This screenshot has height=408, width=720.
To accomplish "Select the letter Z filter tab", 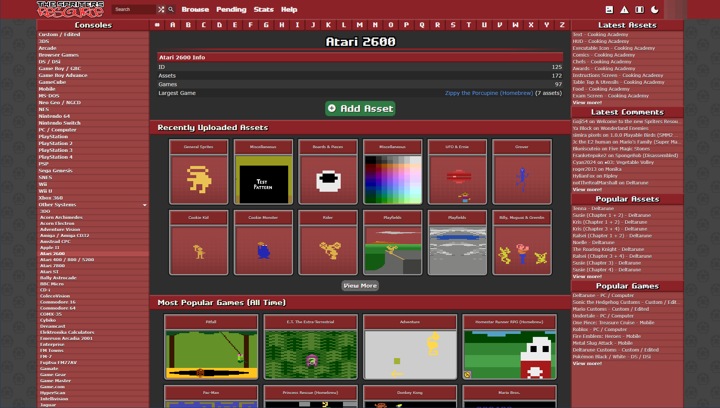I will click(x=562, y=25).
